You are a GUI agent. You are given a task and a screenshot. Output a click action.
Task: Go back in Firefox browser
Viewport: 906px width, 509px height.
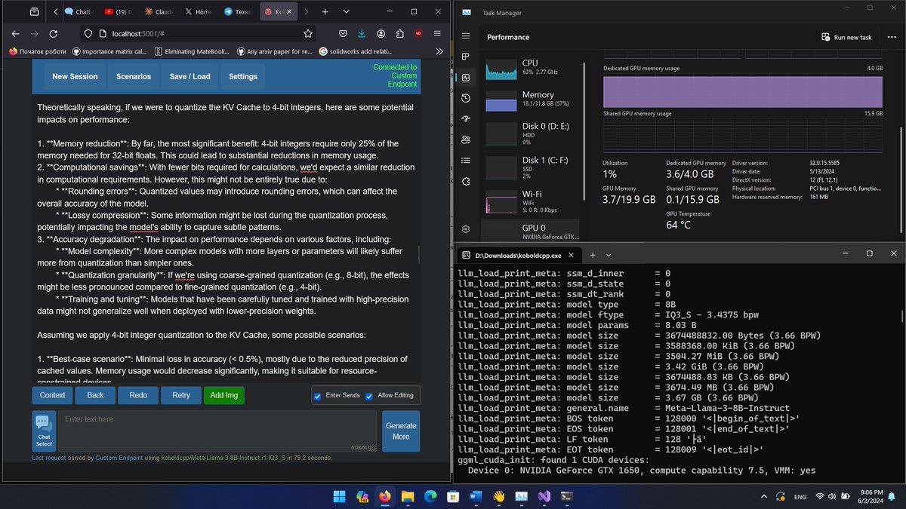click(x=15, y=34)
